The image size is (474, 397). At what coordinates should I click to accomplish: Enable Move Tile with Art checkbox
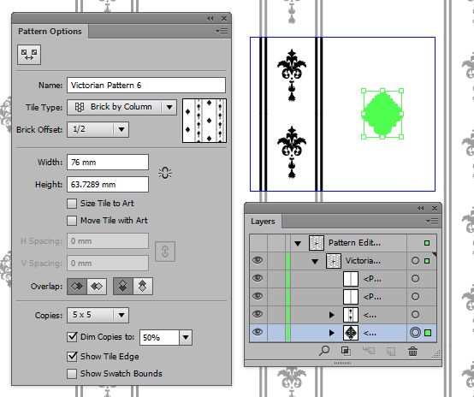[72, 221]
